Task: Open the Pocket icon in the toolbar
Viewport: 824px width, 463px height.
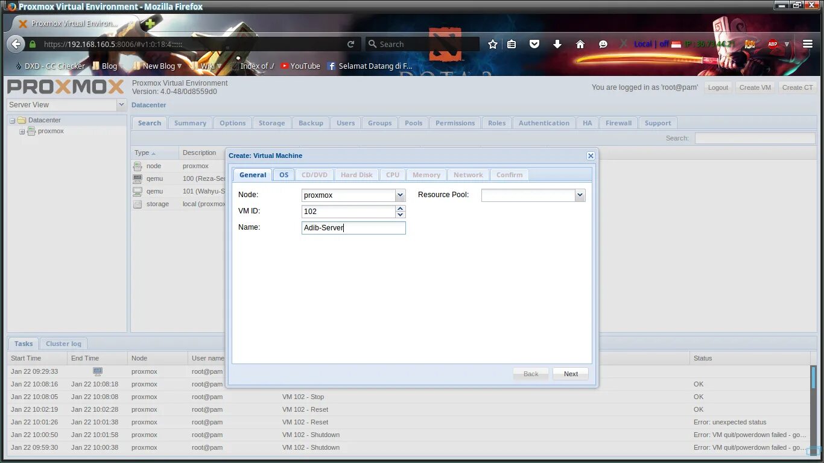Action: (534, 44)
